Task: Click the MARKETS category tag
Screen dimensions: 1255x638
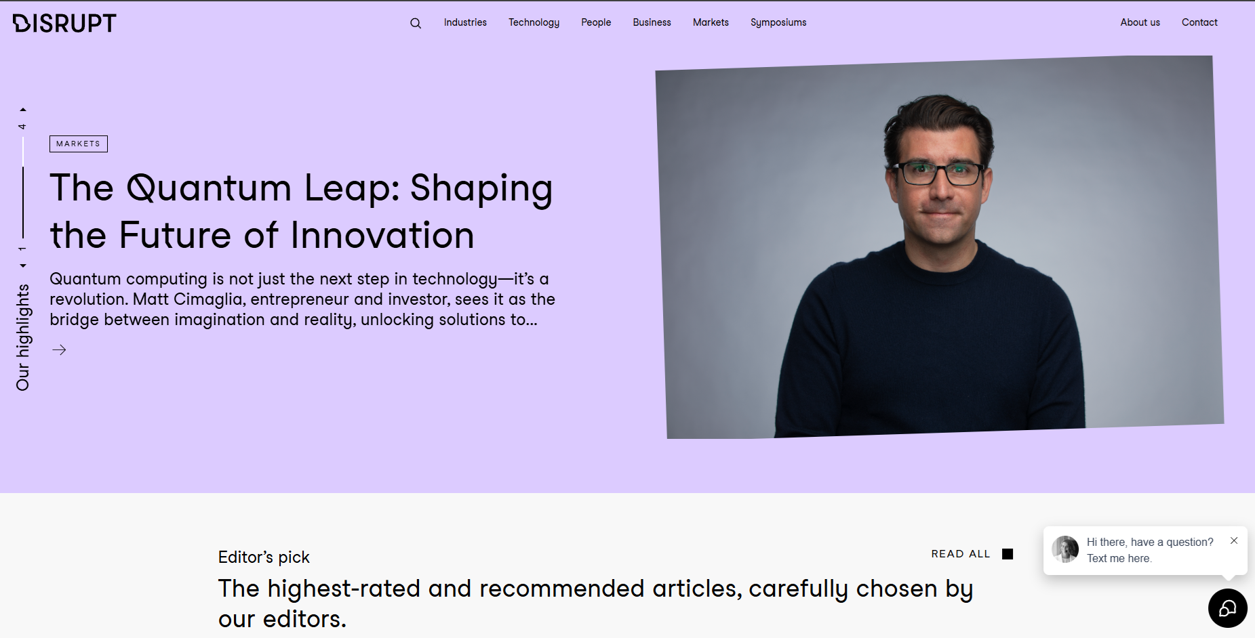Action: 79,144
